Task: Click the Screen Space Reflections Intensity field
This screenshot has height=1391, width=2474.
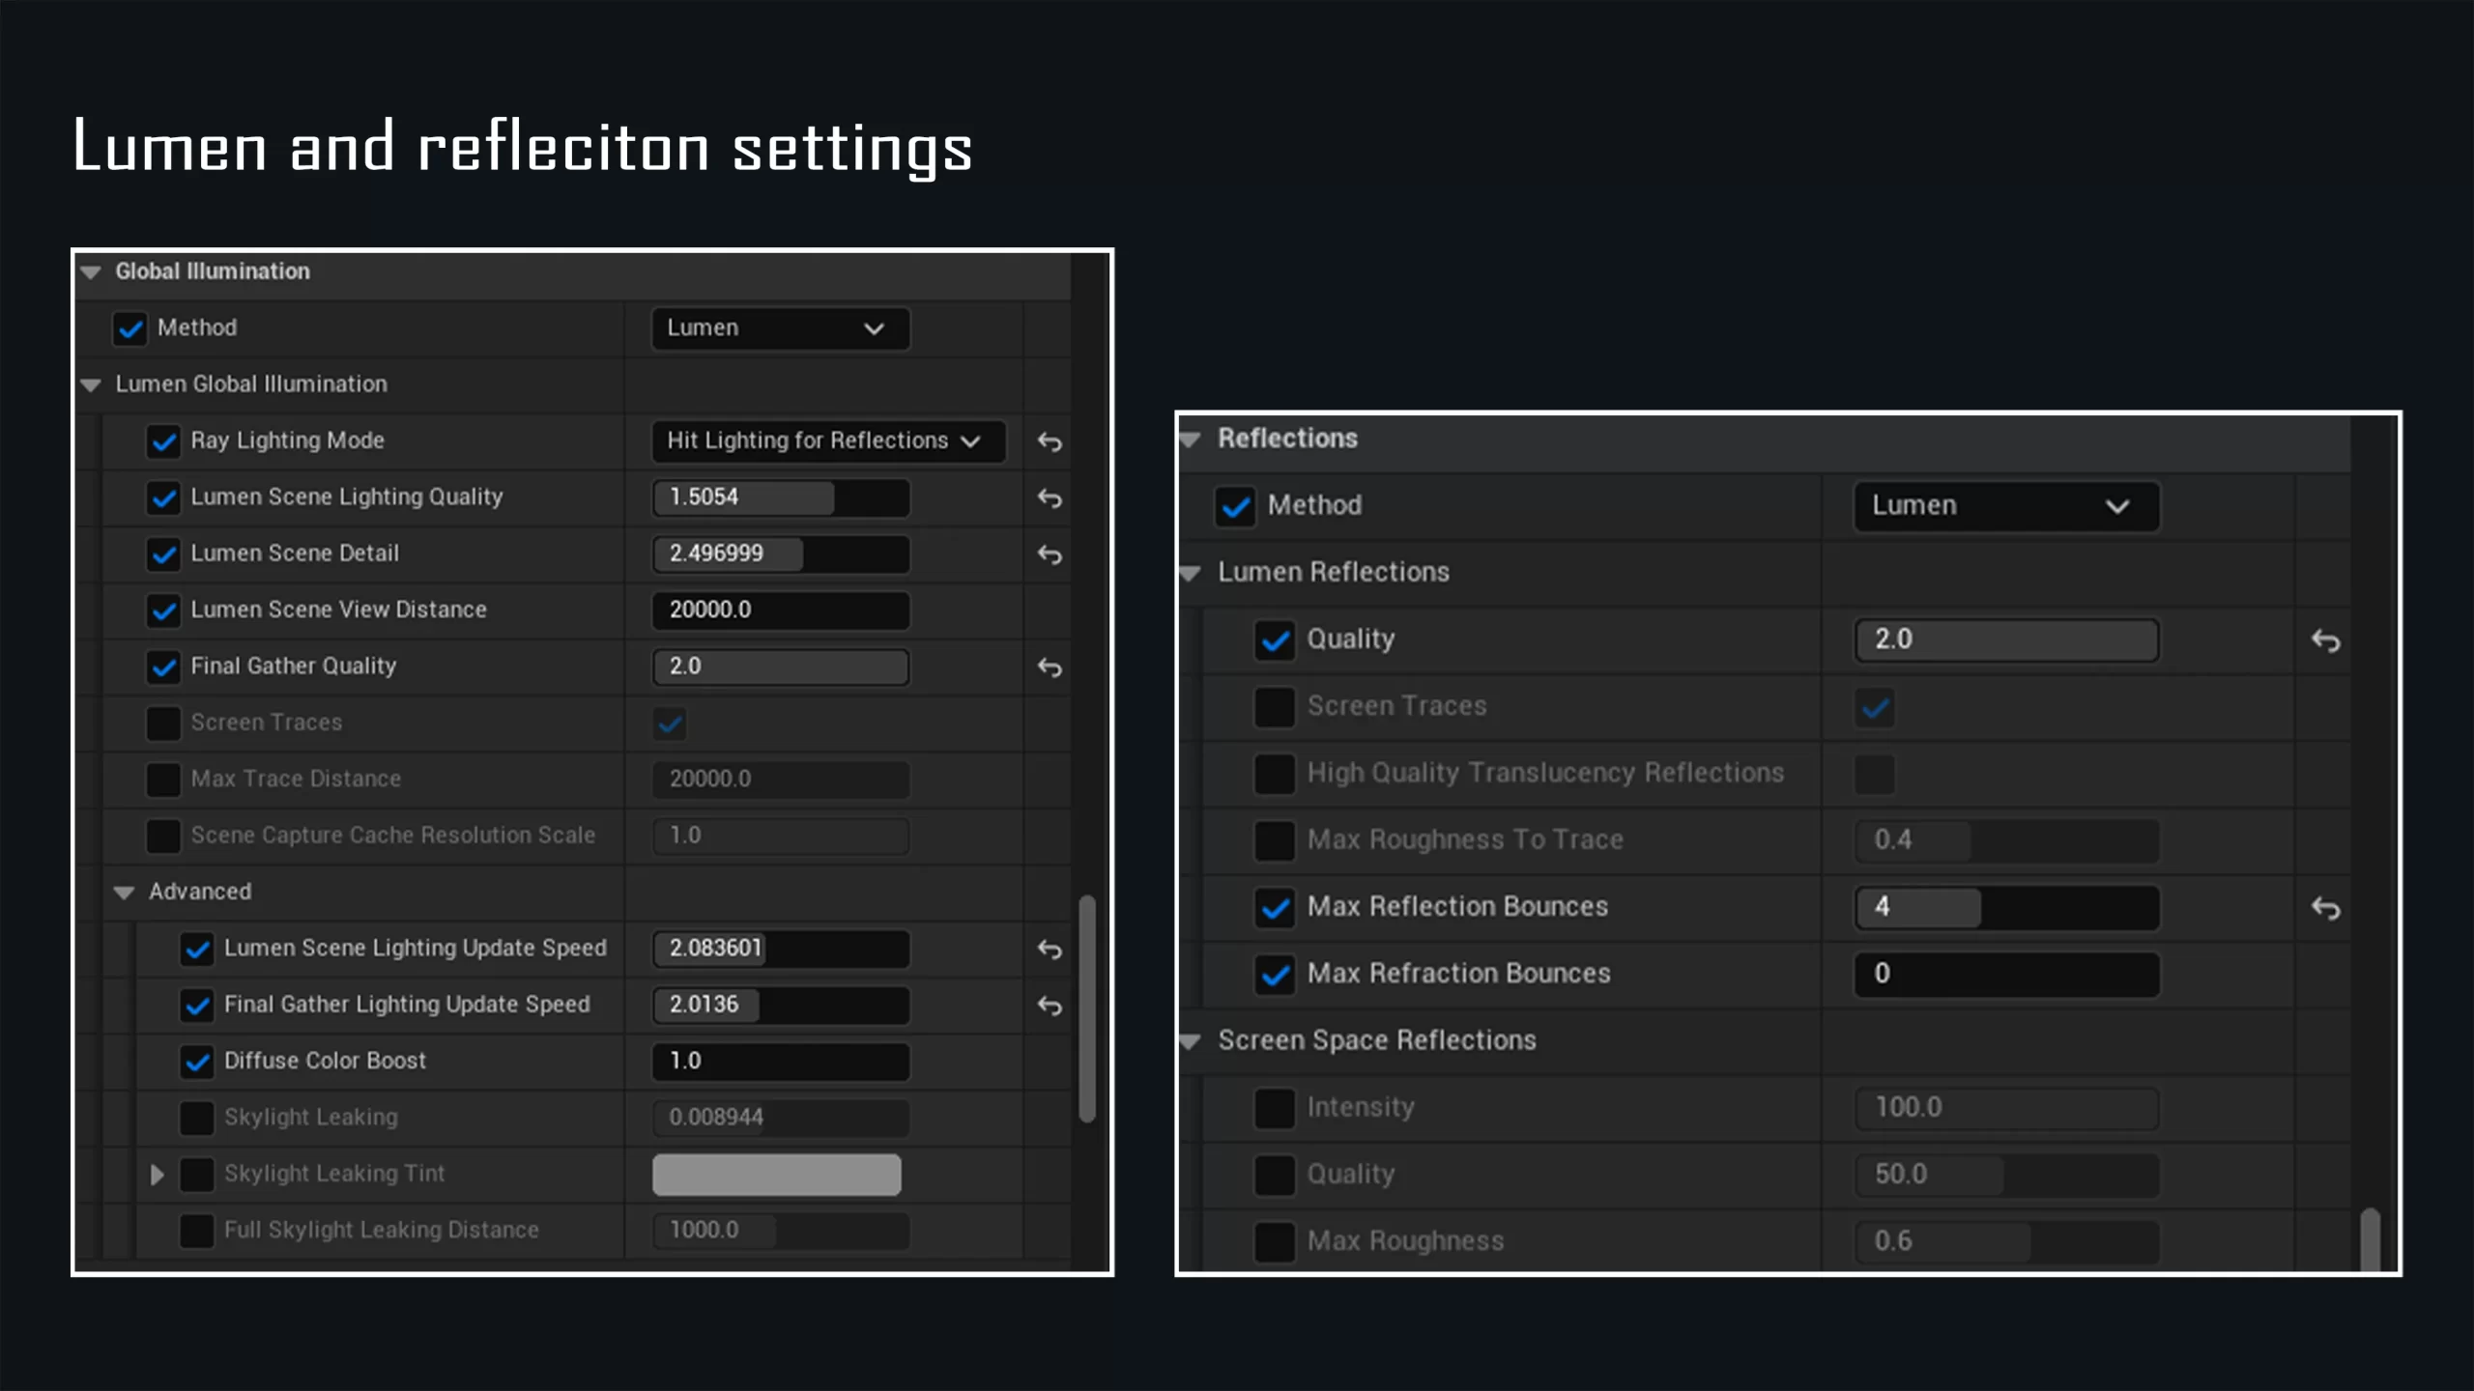Action: (x=2006, y=1108)
